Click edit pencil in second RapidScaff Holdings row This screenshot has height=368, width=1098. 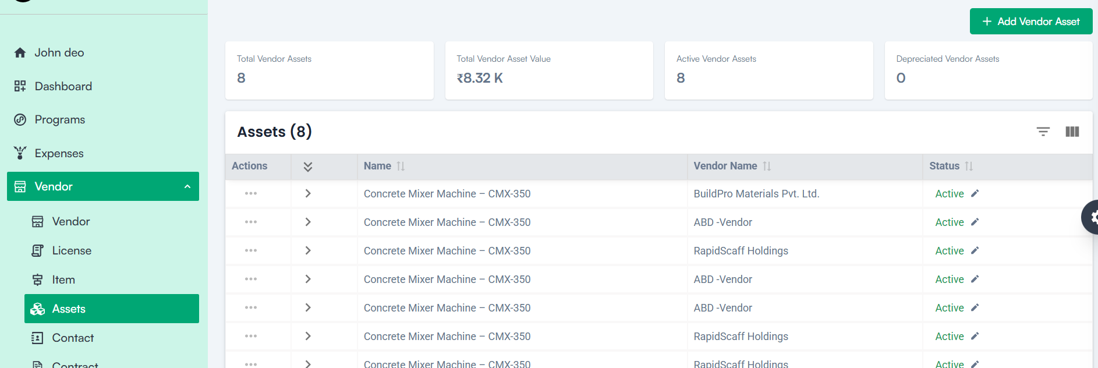coord(975,336)
